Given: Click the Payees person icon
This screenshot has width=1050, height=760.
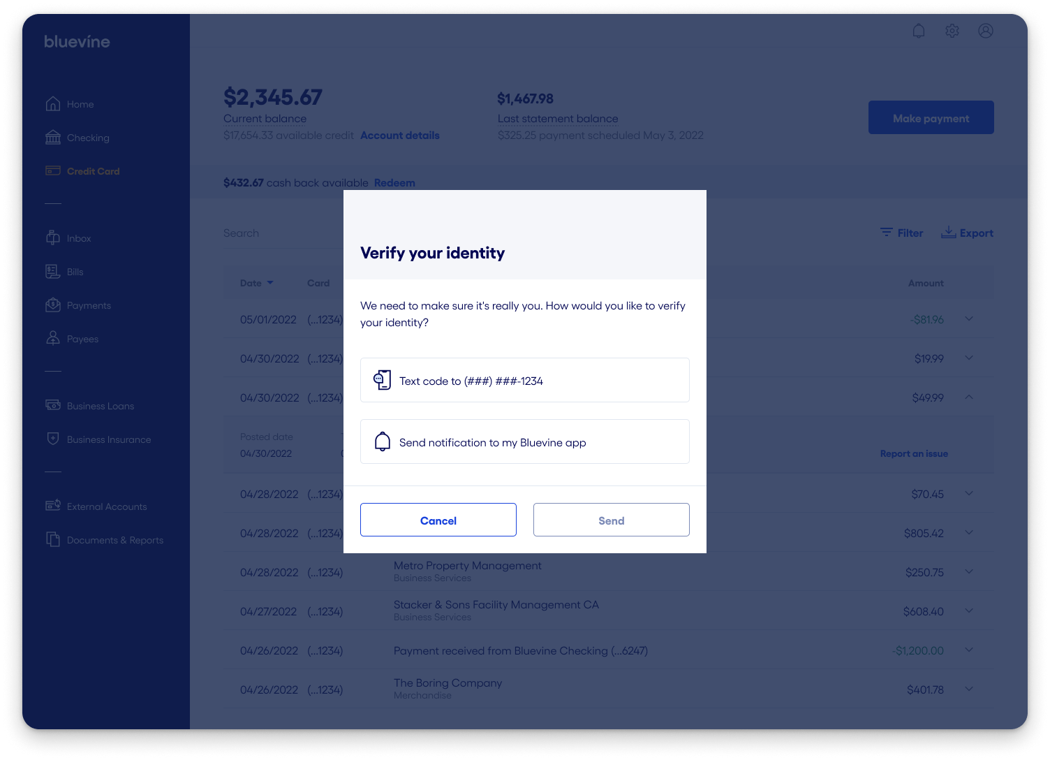Looking at the screenshot, I should click(53, 339).
